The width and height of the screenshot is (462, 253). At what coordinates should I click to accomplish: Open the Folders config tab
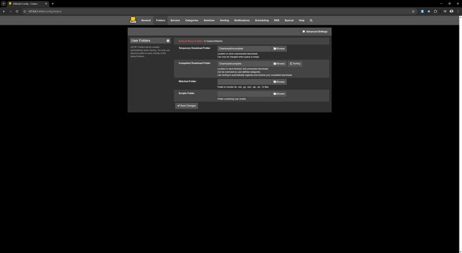pyautogui.click(x=161, y=20)
